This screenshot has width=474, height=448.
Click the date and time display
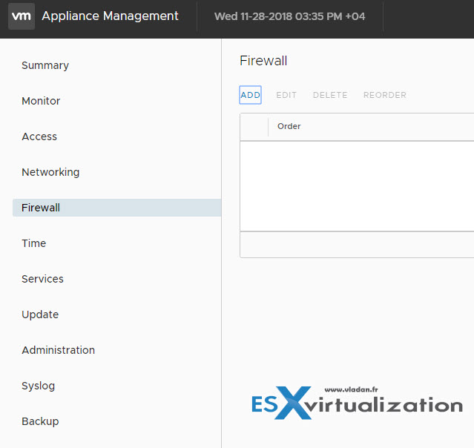pyautogui.click(x=289, y=16)
